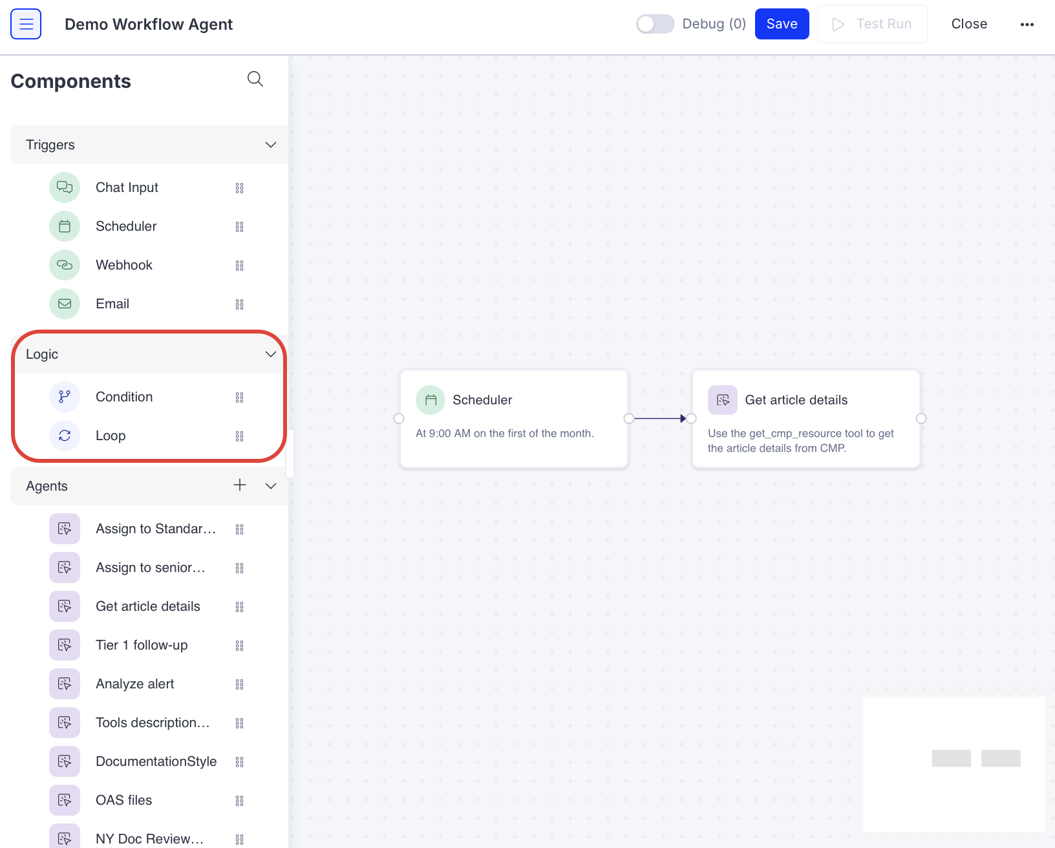Select the Webhook trigger icon
1055x848 pixels.
click(x=65, y=265)
